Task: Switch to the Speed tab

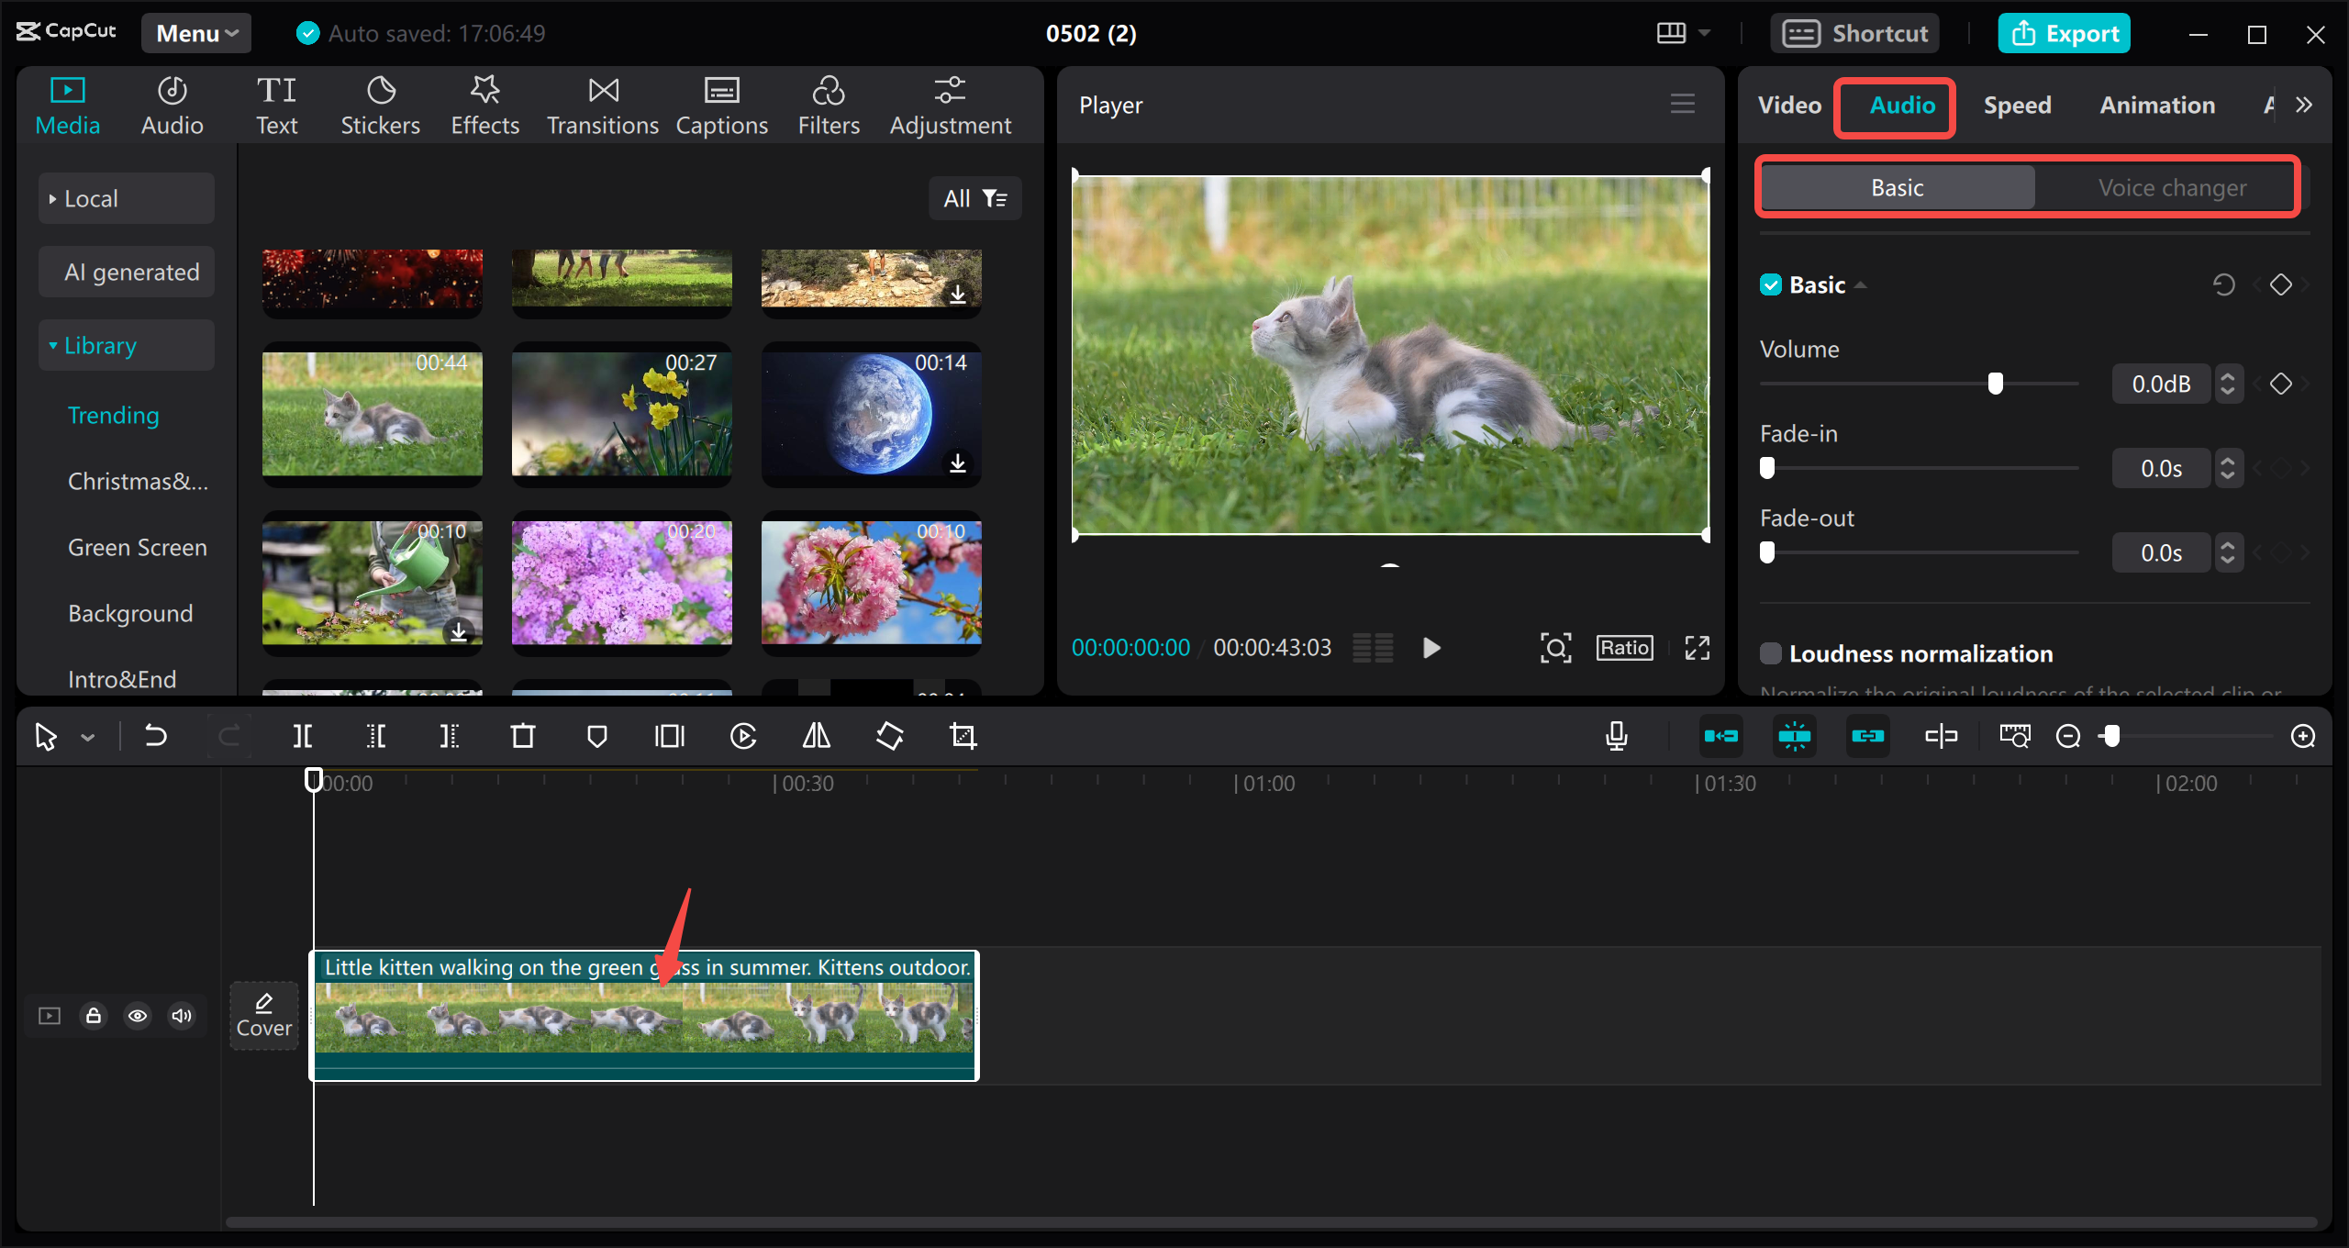Action: [x=2017, y=106]
